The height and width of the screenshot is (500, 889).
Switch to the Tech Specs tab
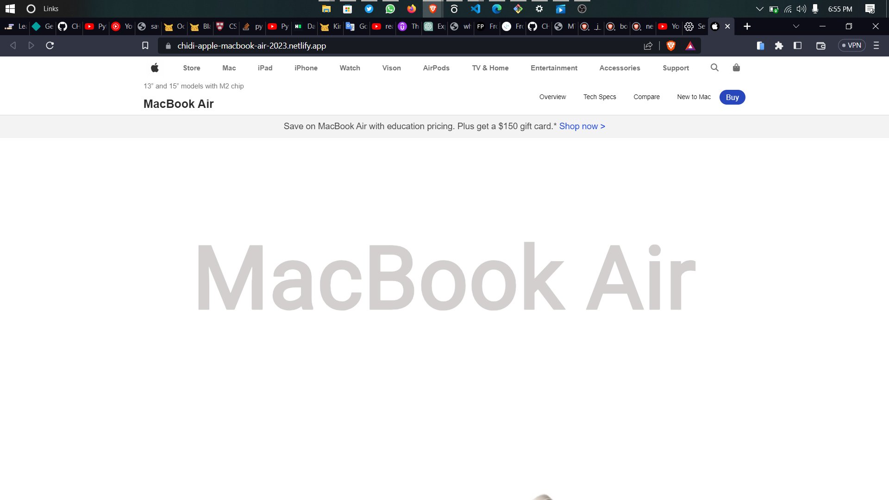tap(600, 97)
